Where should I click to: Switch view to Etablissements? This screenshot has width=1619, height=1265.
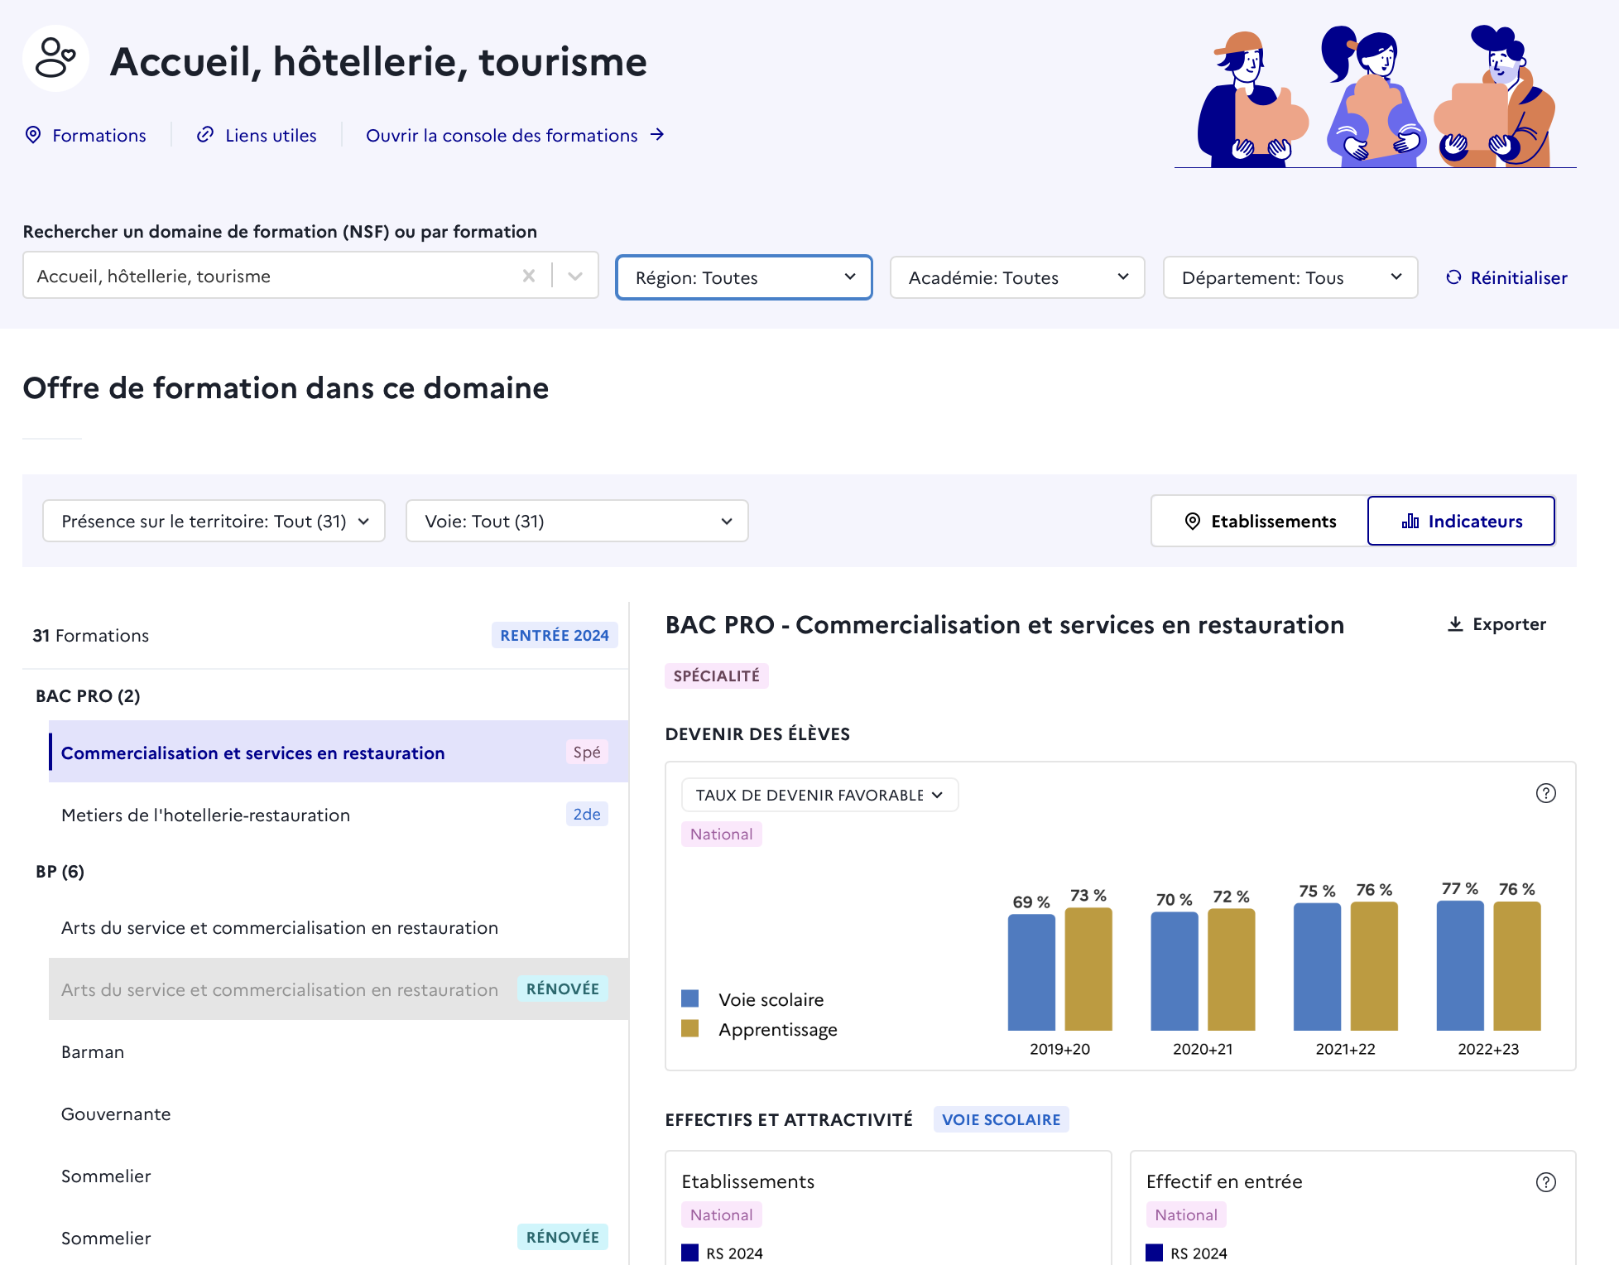point(1260,522)
